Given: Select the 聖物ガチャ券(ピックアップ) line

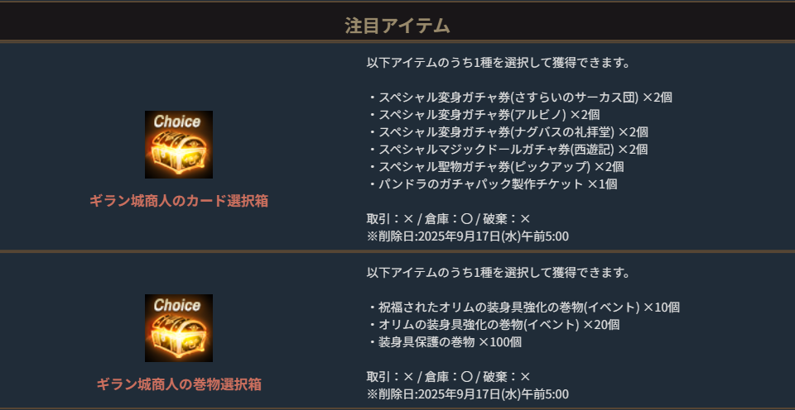Looking at the screenshot, I should (495, 167).
